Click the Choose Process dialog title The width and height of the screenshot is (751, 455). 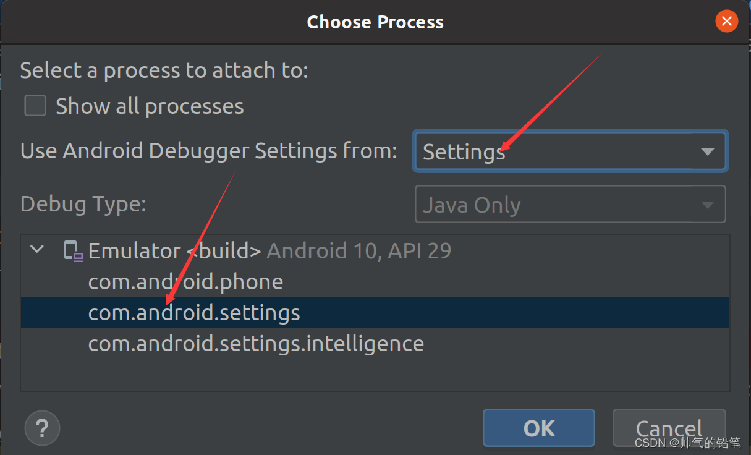coord(375,22)
